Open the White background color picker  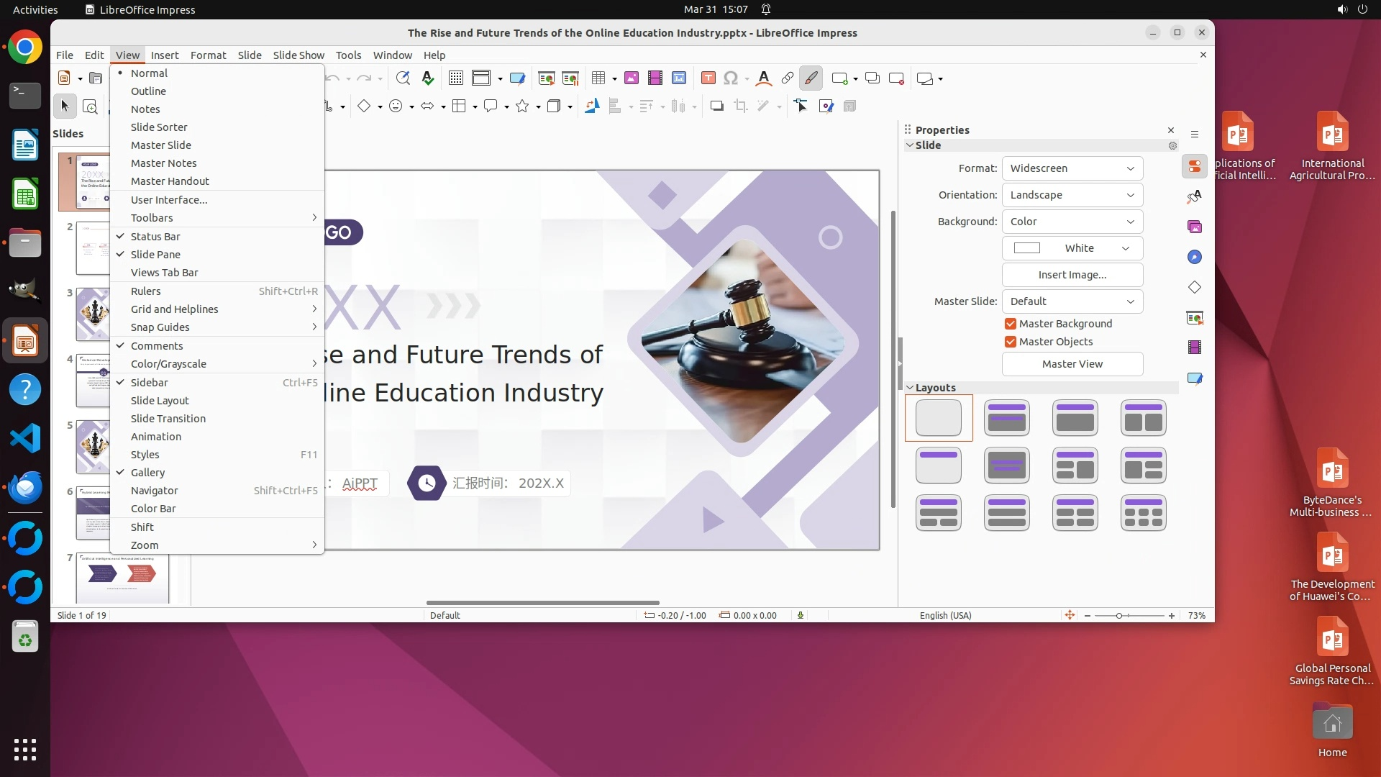pos(1072,248)
